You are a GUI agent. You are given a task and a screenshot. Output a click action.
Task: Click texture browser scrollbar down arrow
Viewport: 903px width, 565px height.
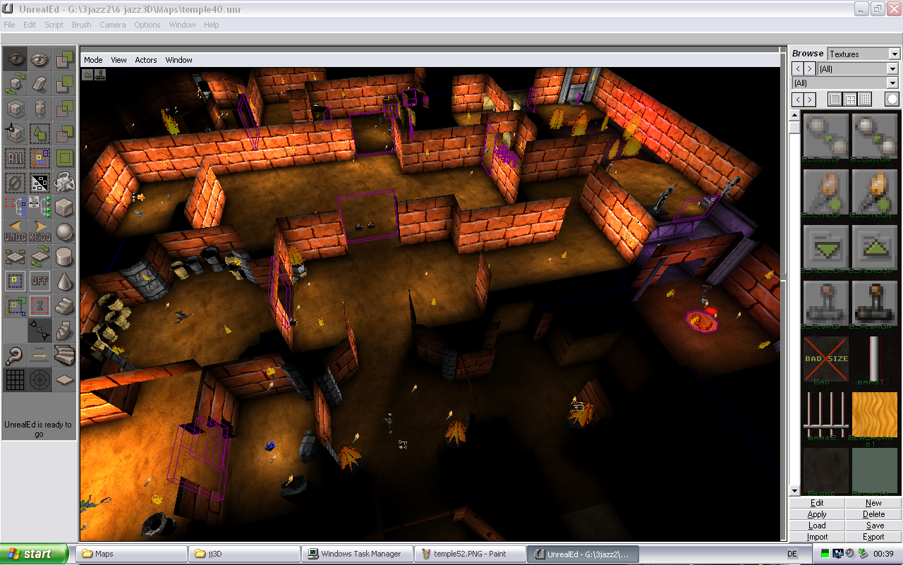pos(794,491)
